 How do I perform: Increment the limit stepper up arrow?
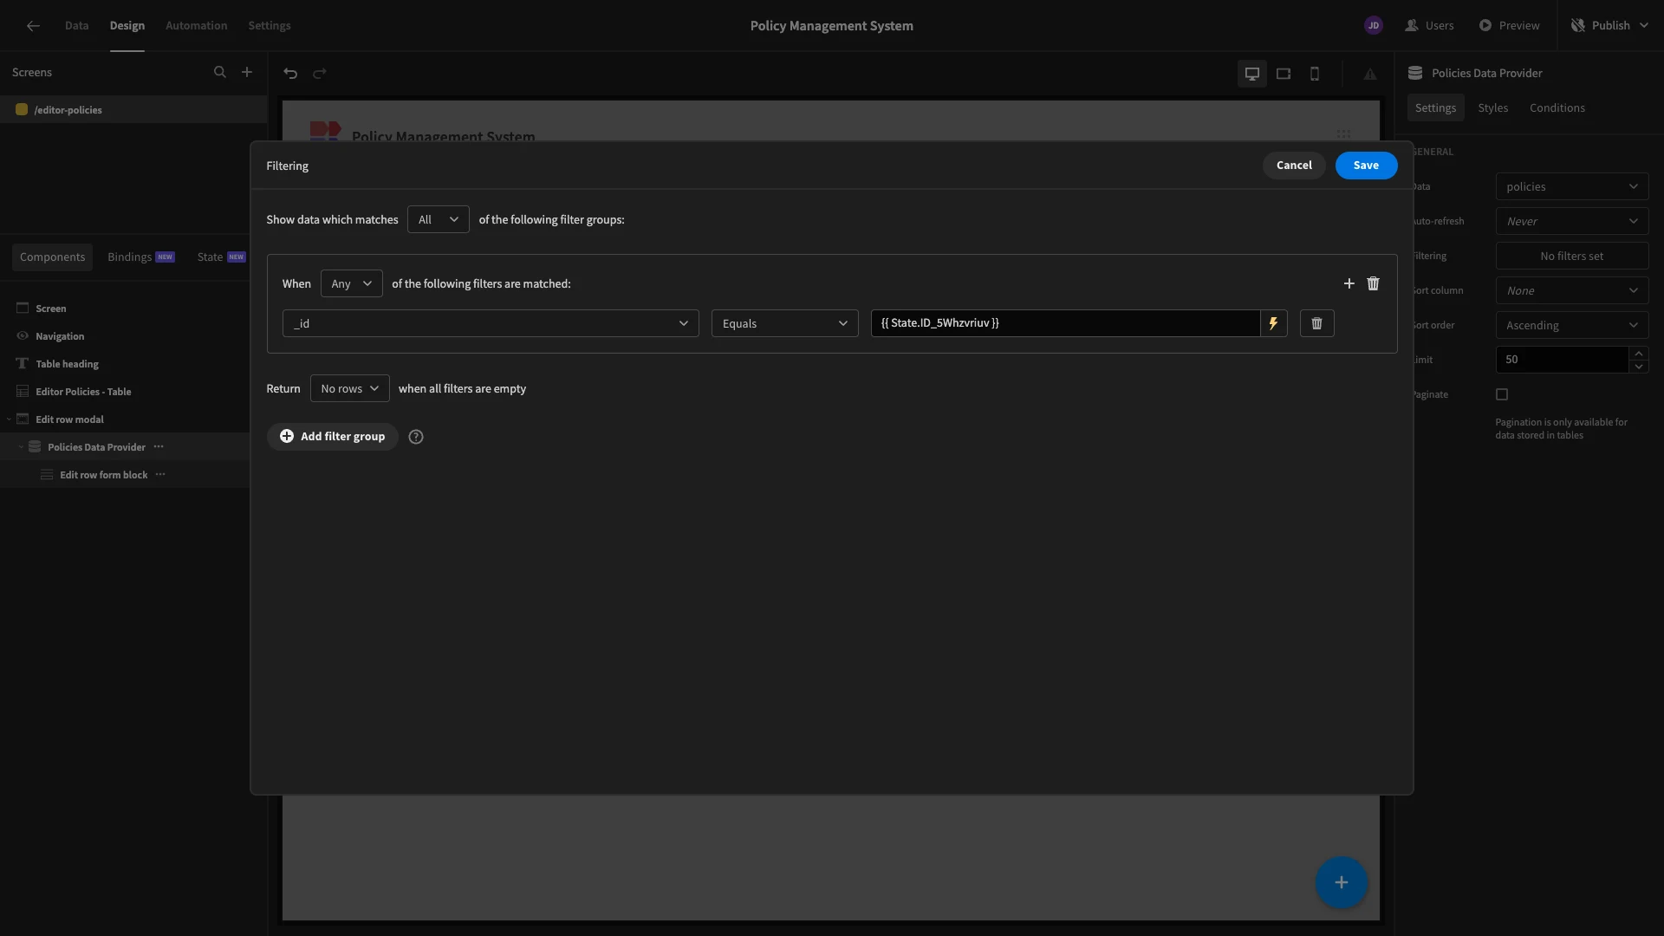pyautogui.click(x=1638, y=354)
